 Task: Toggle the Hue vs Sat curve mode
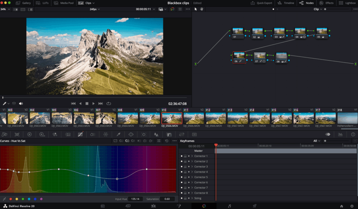(x=127, y=141)
